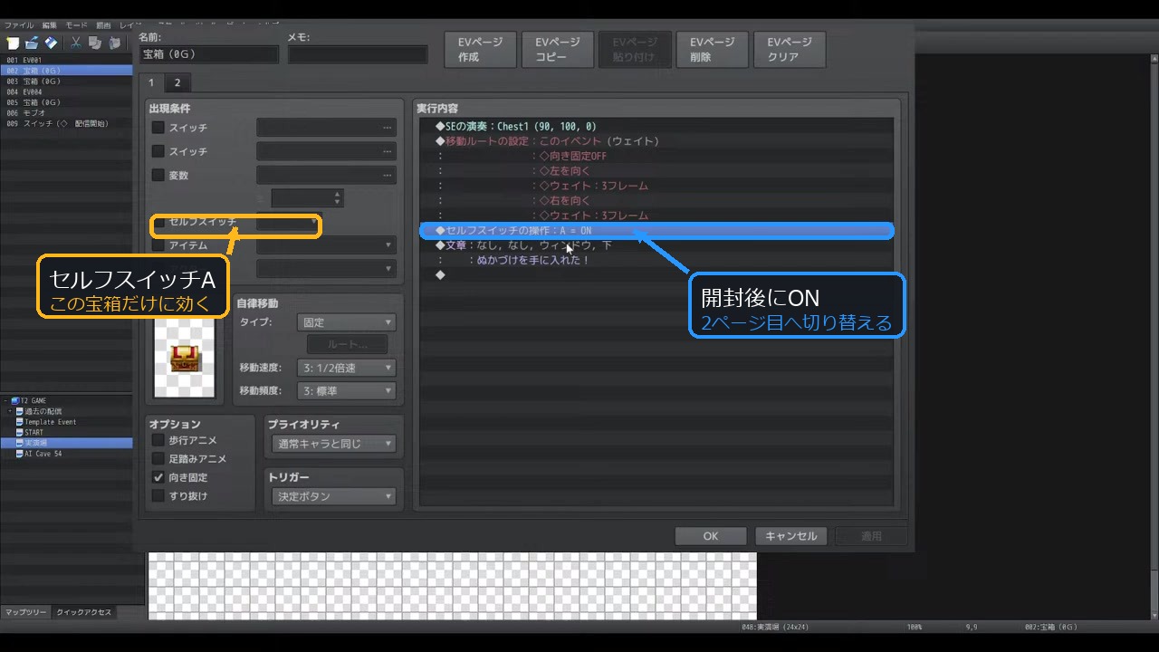Switch to the マップツリー tab
The image size is (1159, 652).
(x=25, y=612)
